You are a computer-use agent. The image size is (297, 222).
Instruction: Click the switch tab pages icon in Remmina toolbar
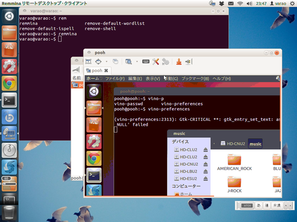click(115, 62)
